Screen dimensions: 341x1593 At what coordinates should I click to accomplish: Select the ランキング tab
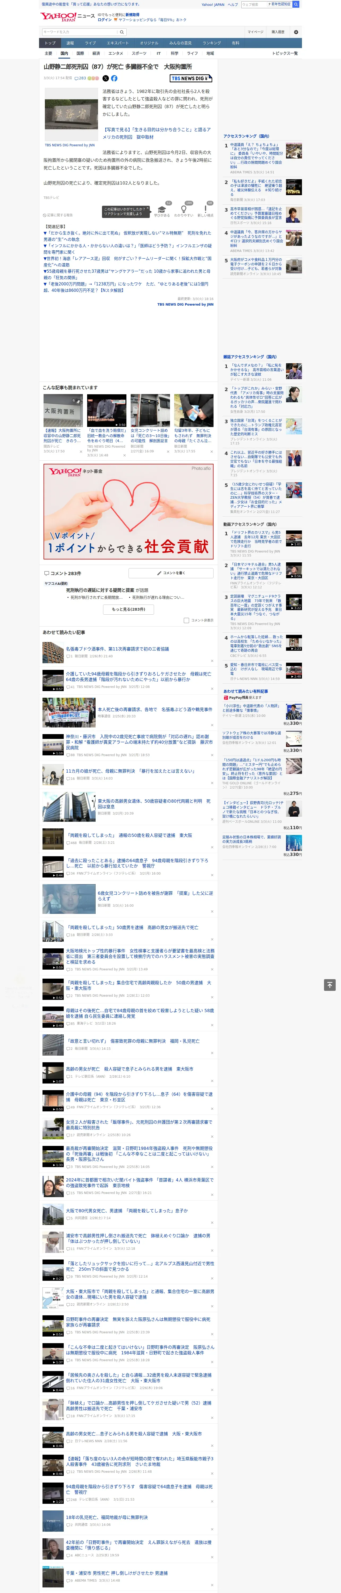tap(212, 43)
